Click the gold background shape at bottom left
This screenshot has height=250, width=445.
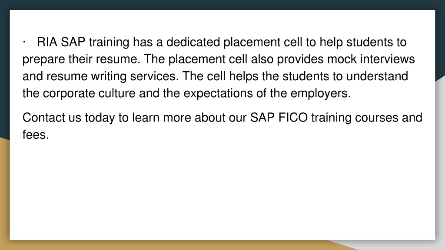click(x=4, y=193)
